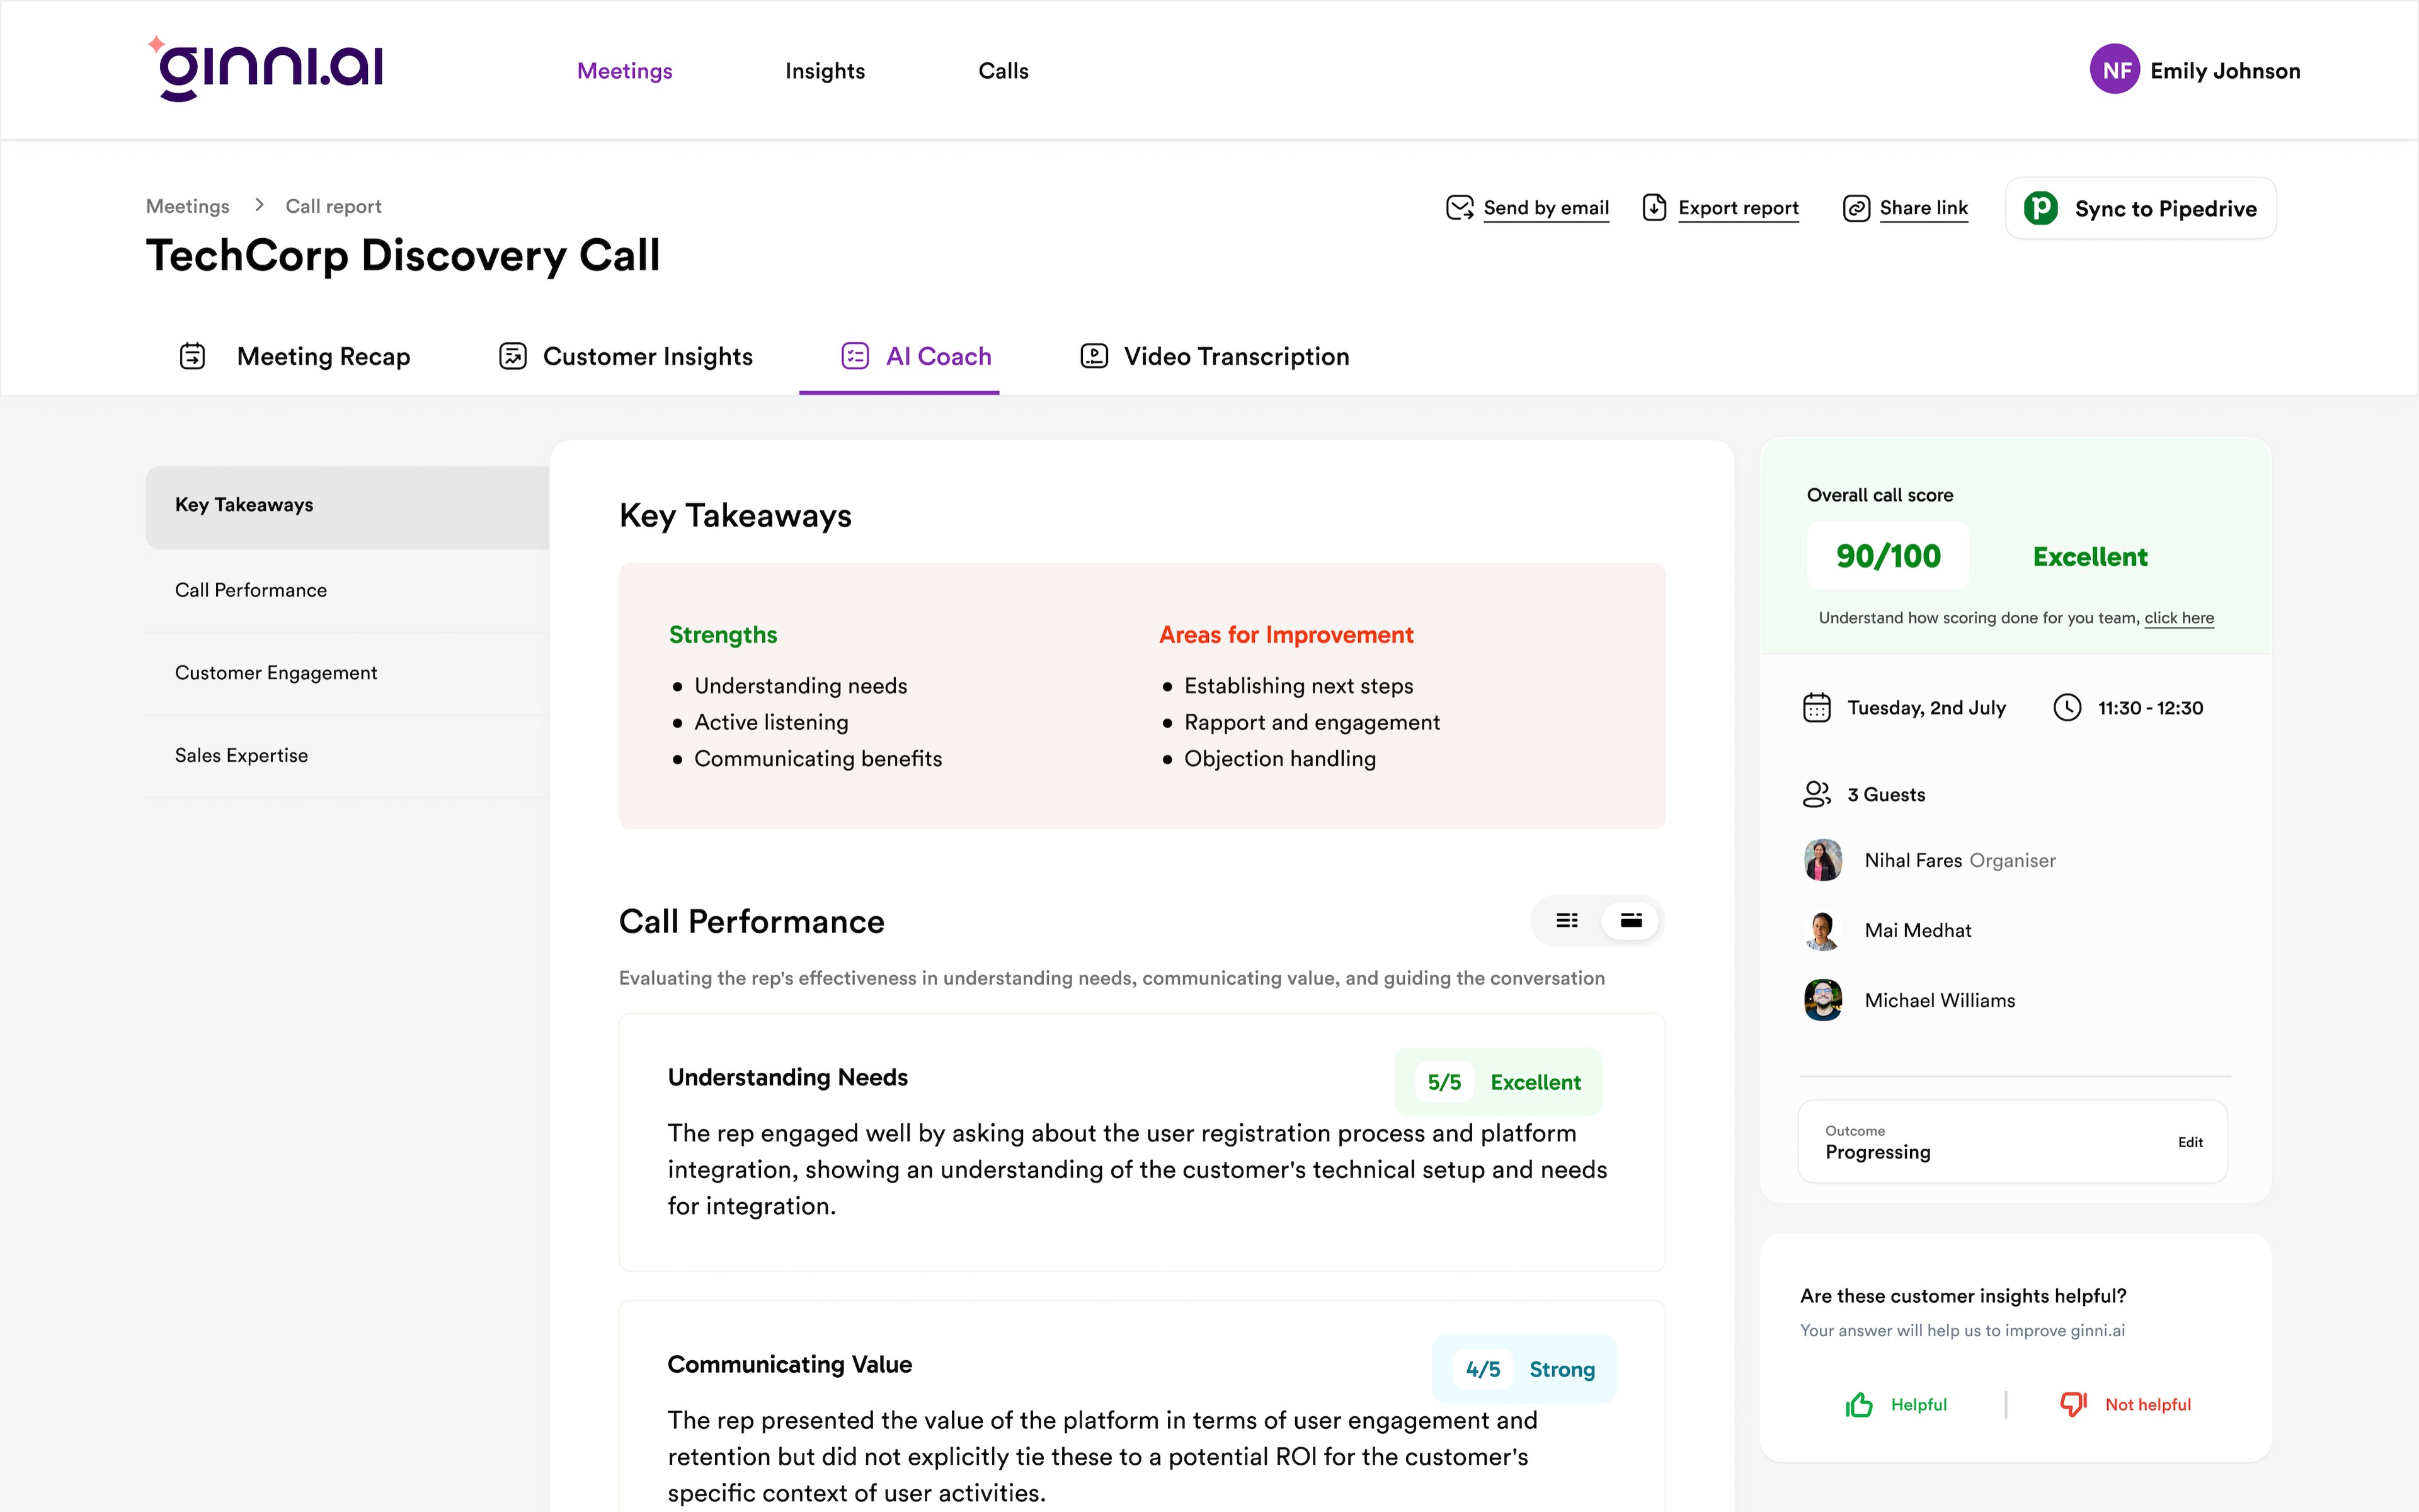Click the Send by email icon
Screen dimensions: 2419x1512
pos(1460,208)
